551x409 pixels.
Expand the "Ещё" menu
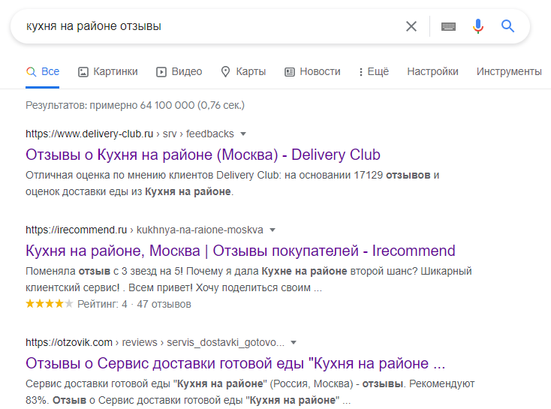click(374, 72)
